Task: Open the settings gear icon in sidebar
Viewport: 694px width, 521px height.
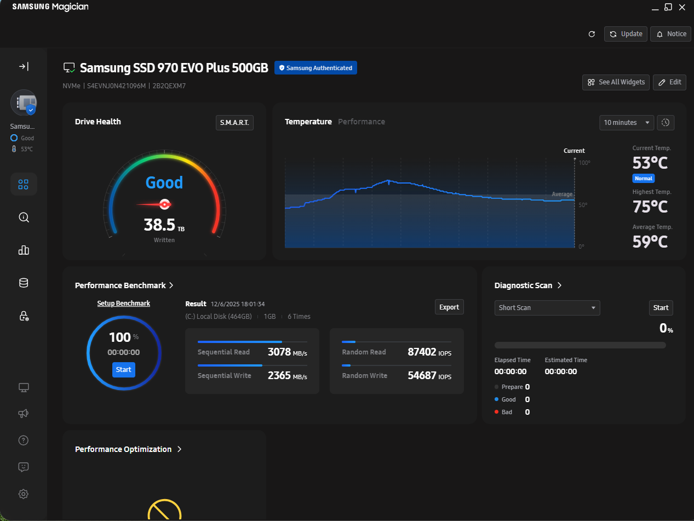Action: (24, 494)
